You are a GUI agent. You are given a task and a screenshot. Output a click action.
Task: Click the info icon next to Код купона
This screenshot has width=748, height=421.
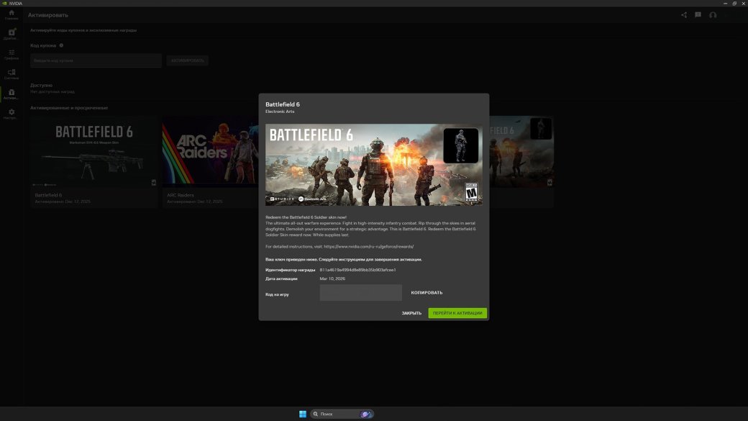tap(61, 45)
